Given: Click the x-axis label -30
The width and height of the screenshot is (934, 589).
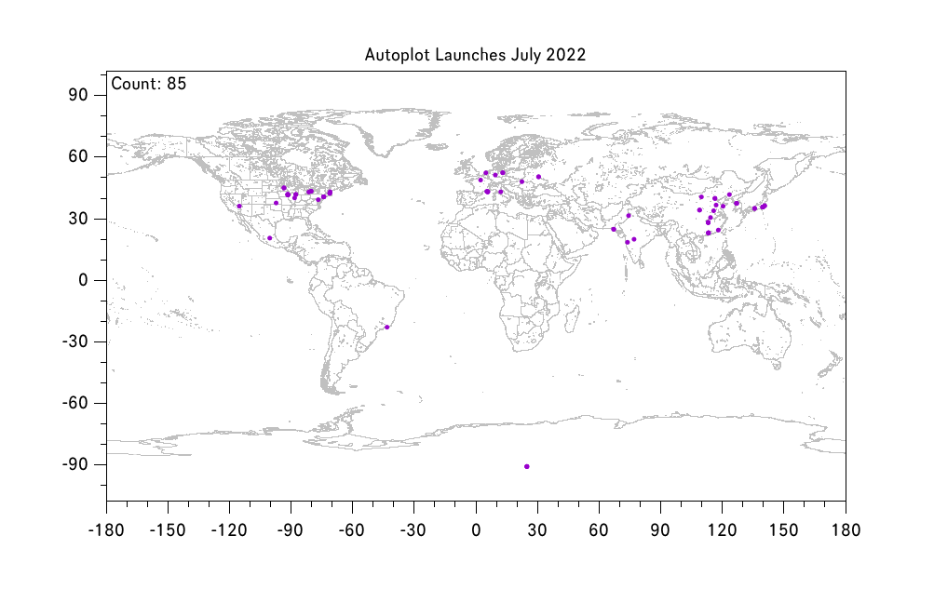Looking at the screenshot, I should click(x=413, y=530).
